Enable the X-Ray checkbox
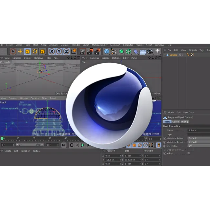This screenshot has height=210, width=210. tap(189, 153)
